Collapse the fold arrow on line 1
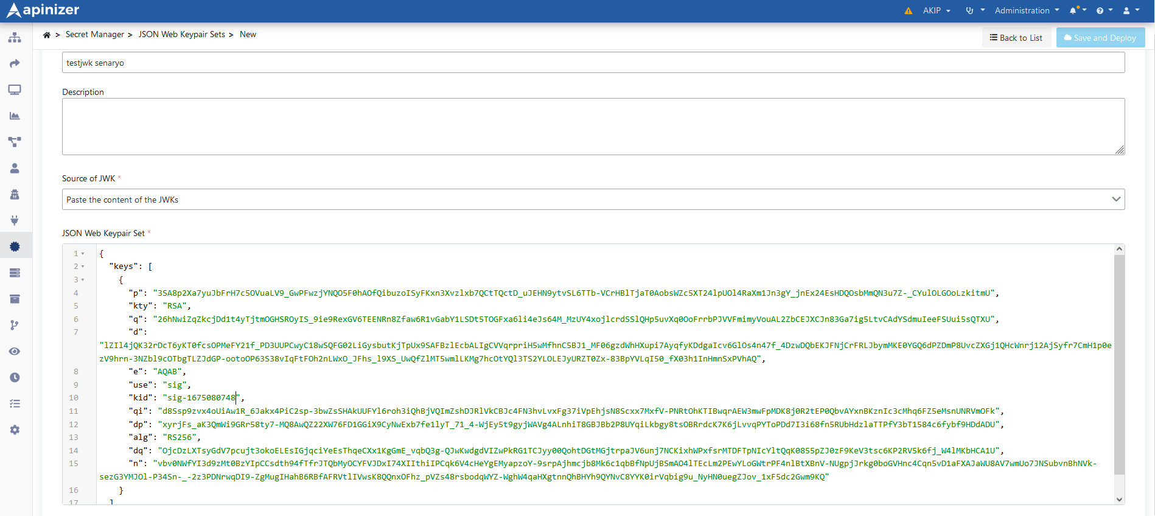The height and width of the screenshot is (516, 1155). [83, 254]
